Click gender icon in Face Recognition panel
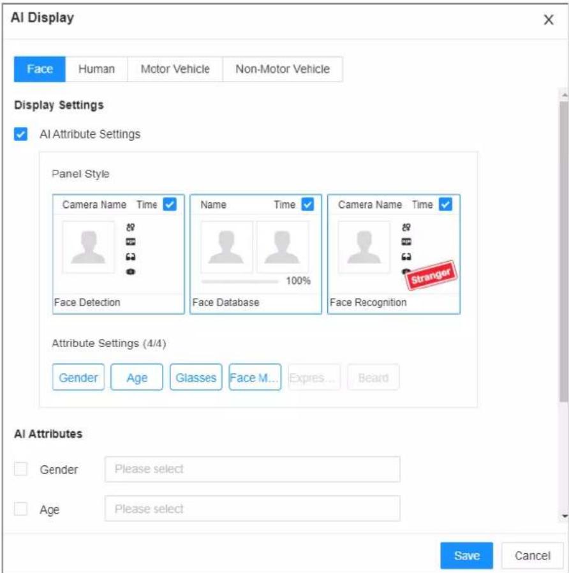The width and height of the screenshot is (569, 573). click(x=406, y=227)
